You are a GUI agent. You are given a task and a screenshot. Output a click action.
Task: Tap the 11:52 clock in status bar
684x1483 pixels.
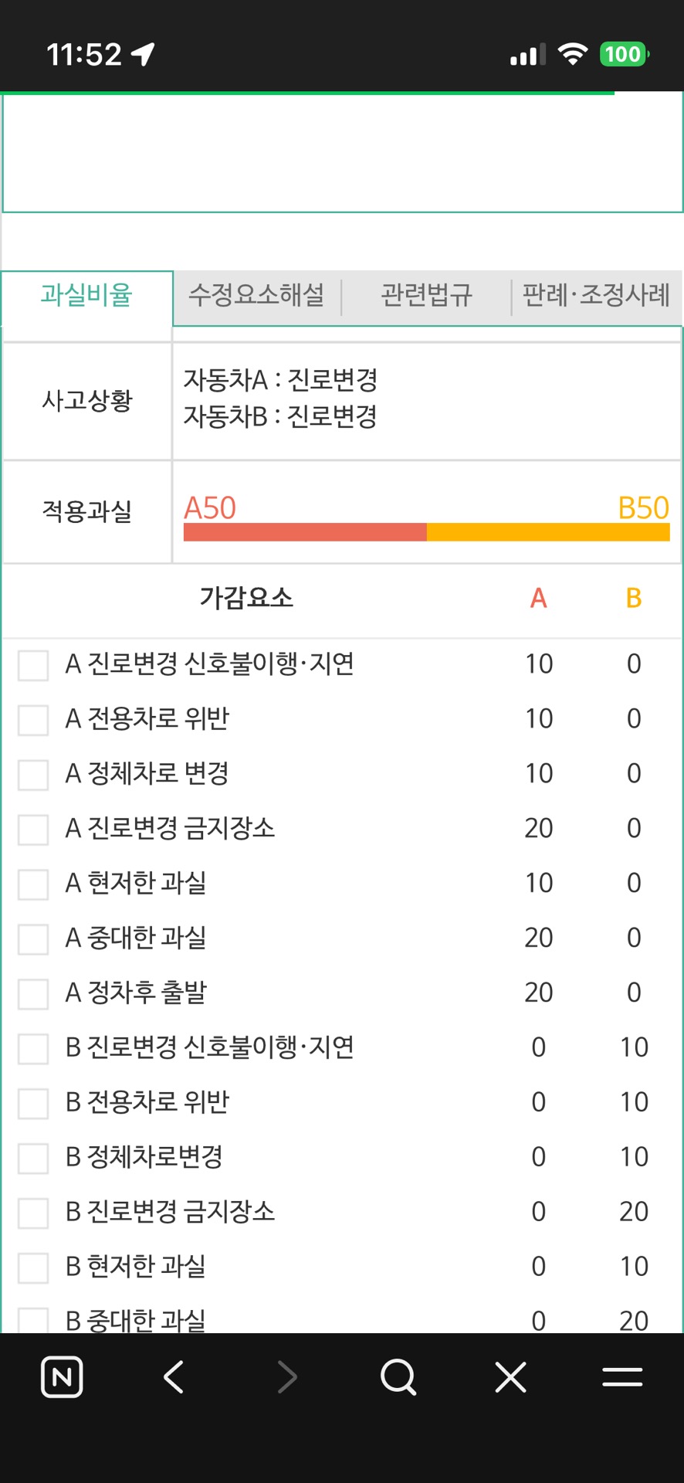[x=84, y=54]
